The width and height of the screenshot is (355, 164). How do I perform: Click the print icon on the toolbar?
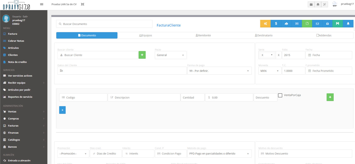(x=327, y=24)
